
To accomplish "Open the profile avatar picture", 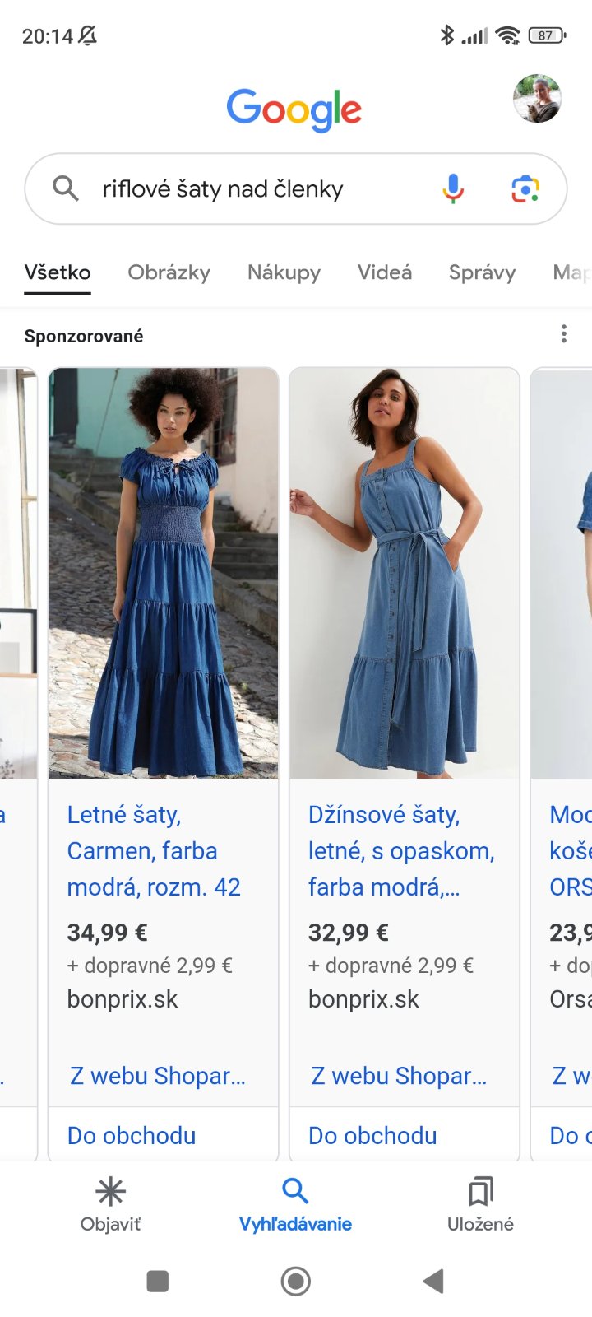I will coord(537,99).
